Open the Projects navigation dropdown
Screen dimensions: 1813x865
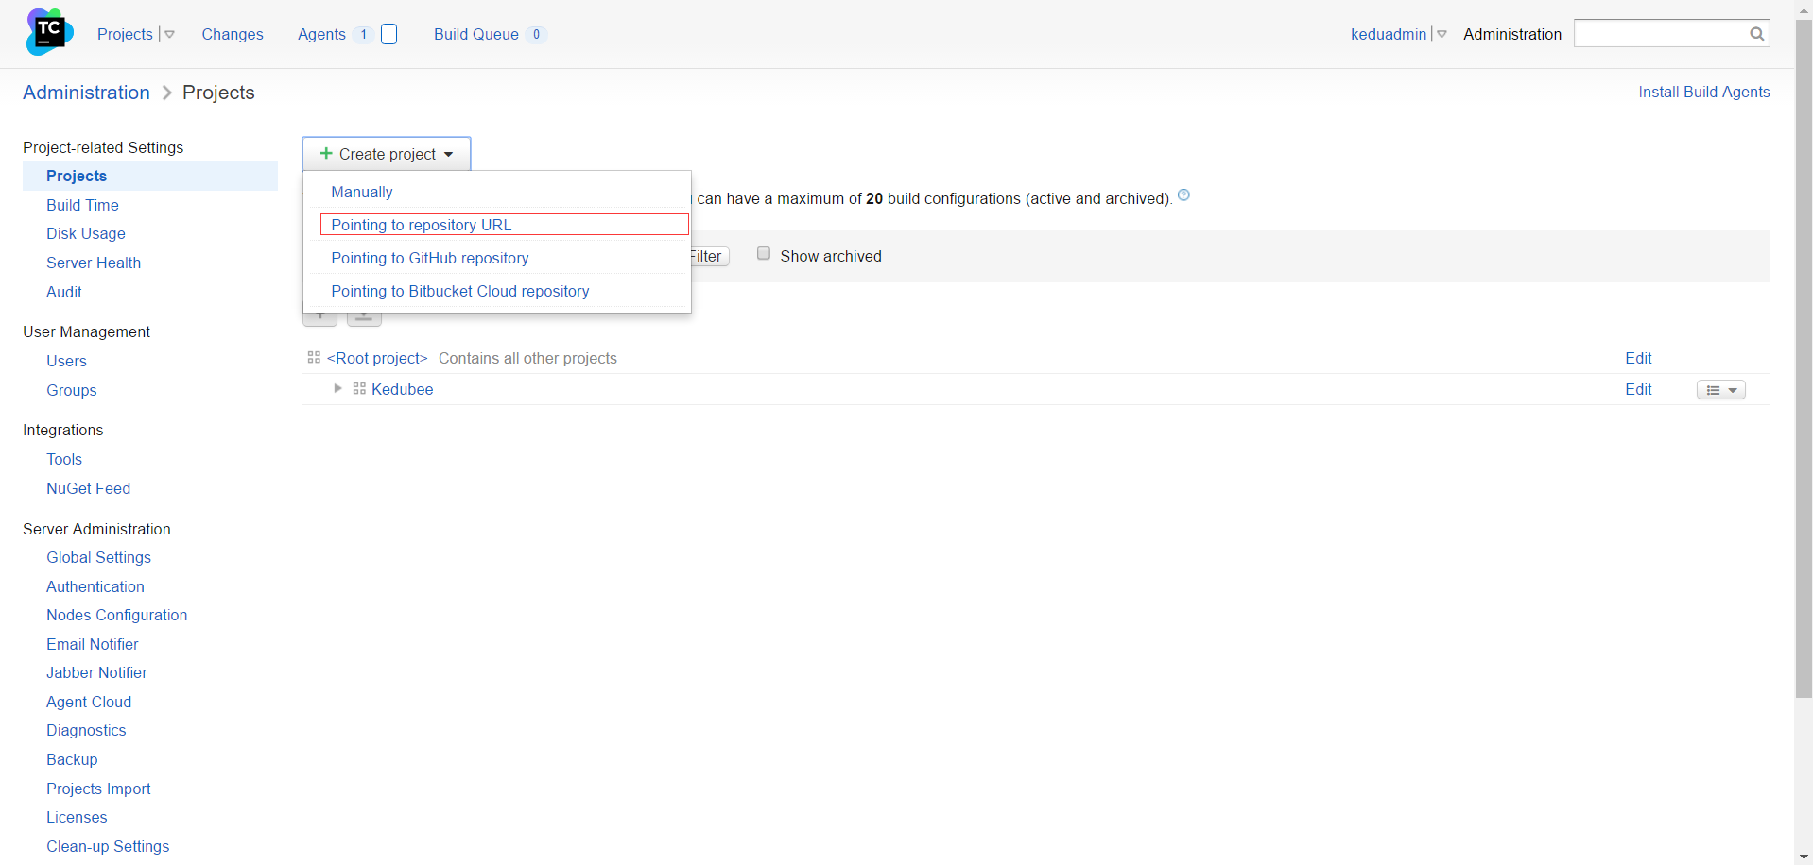[x=168, y=33]
